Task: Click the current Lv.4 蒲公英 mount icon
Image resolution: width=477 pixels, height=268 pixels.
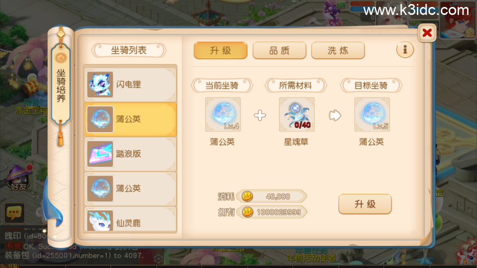Action: click(223, 114)
